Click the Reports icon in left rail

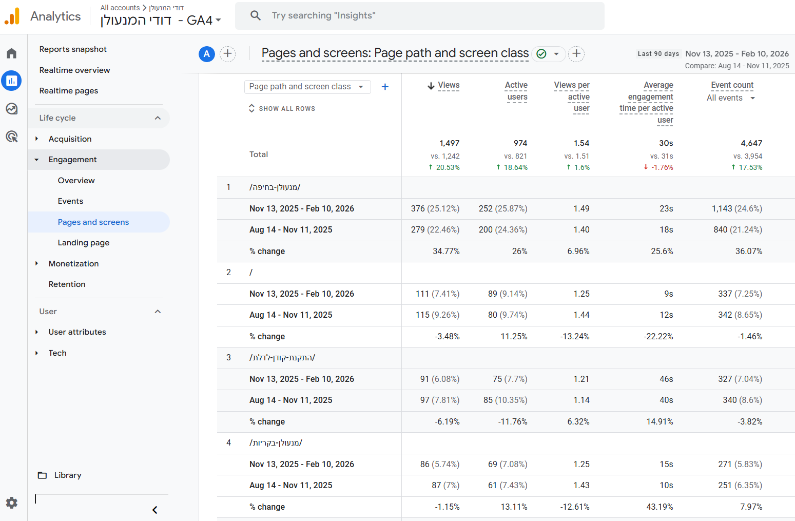coord(11,81)
